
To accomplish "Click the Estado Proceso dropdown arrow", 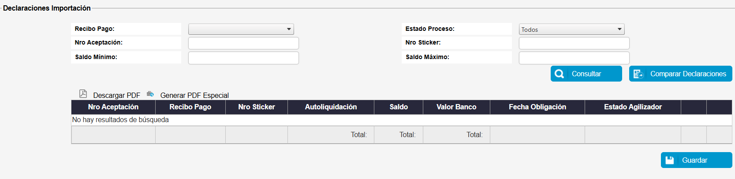I will point(619,29).
